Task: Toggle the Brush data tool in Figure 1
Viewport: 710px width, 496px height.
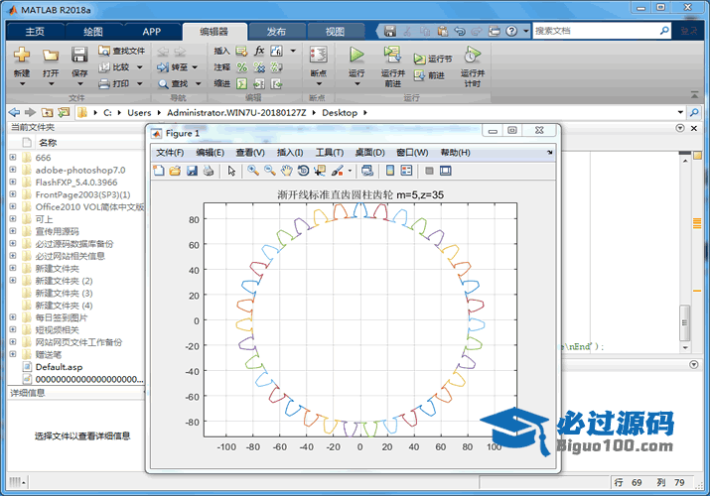Action: coord(338,171)
